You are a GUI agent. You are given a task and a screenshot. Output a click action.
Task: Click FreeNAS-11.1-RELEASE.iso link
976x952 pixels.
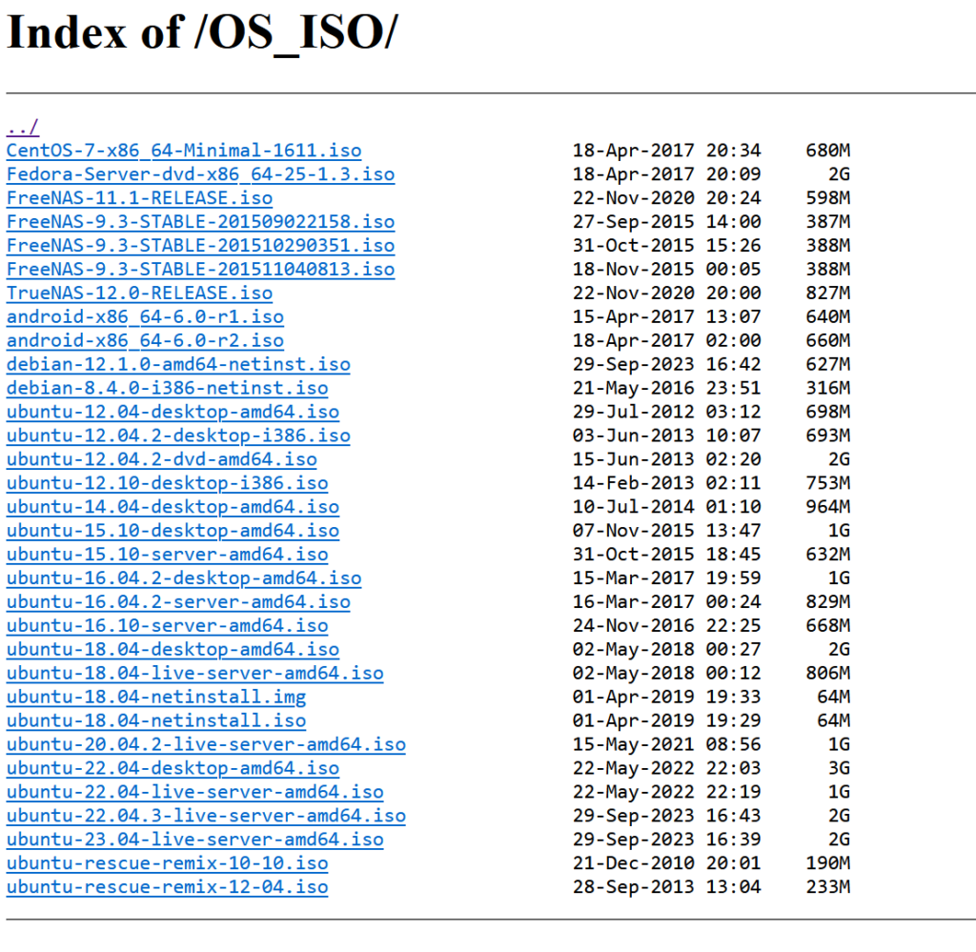point(139,198)
